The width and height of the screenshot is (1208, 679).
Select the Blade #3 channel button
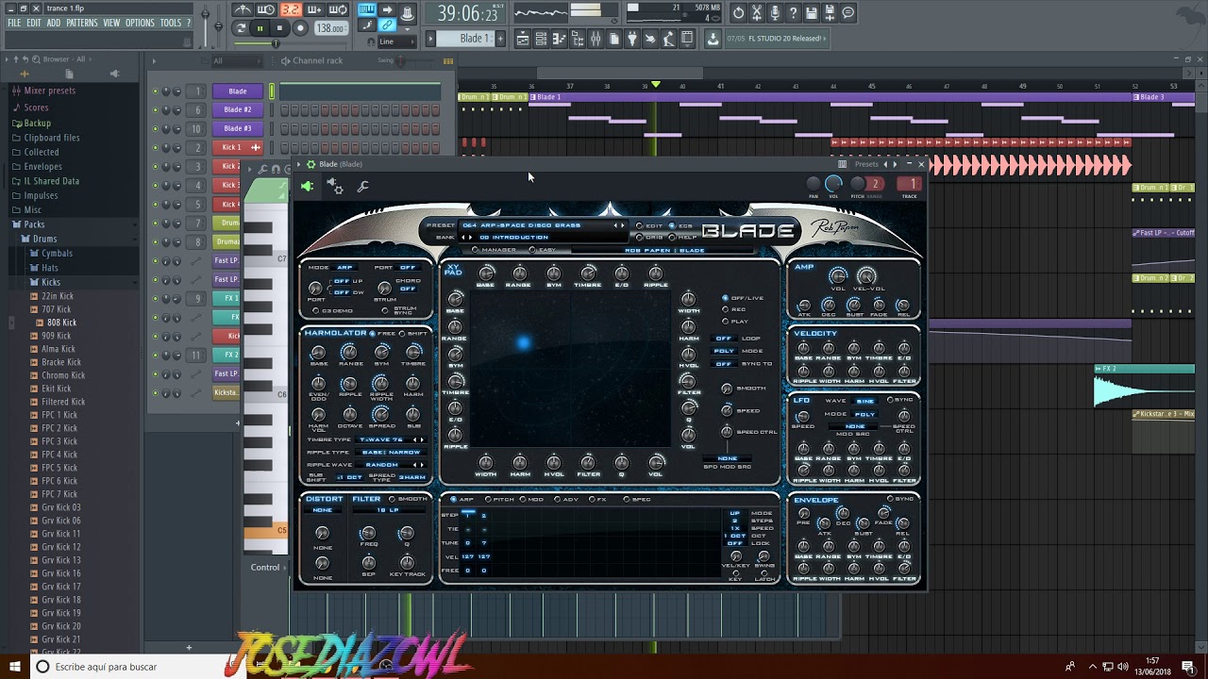(238, 128)
